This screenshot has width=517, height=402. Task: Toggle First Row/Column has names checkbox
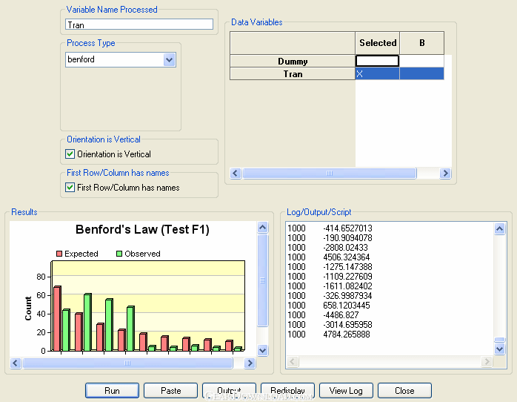pyautogui.click(x=70, y=188)
